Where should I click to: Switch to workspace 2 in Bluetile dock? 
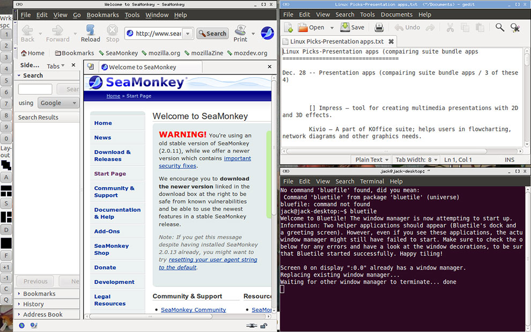point(6,46)
